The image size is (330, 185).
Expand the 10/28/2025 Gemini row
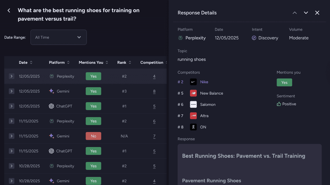(11, 181)
